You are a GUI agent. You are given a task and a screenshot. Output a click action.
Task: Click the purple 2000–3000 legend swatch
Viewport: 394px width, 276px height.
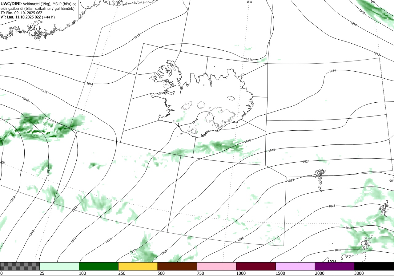pyautogui.click(x=335, y=266)
